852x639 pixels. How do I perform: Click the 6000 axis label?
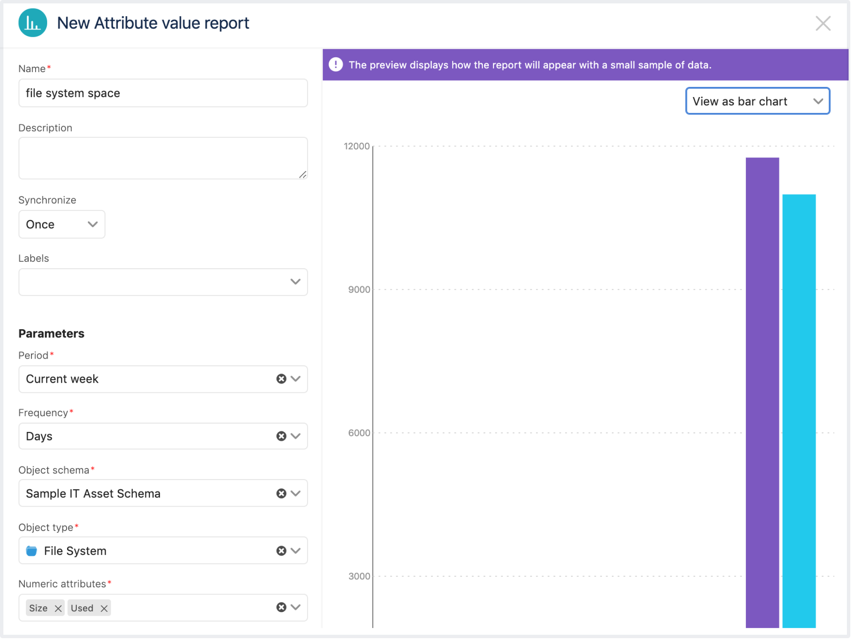click(360, 433)
